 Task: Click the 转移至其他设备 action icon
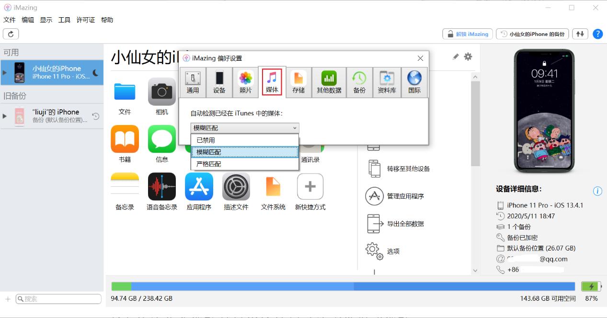click(374, 169)
